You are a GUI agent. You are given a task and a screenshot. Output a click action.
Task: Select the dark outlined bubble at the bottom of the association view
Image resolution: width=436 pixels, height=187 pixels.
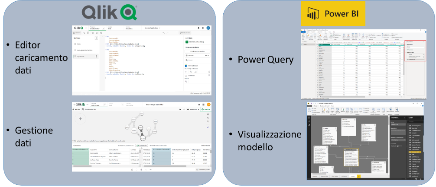click(x=143, y=138)
